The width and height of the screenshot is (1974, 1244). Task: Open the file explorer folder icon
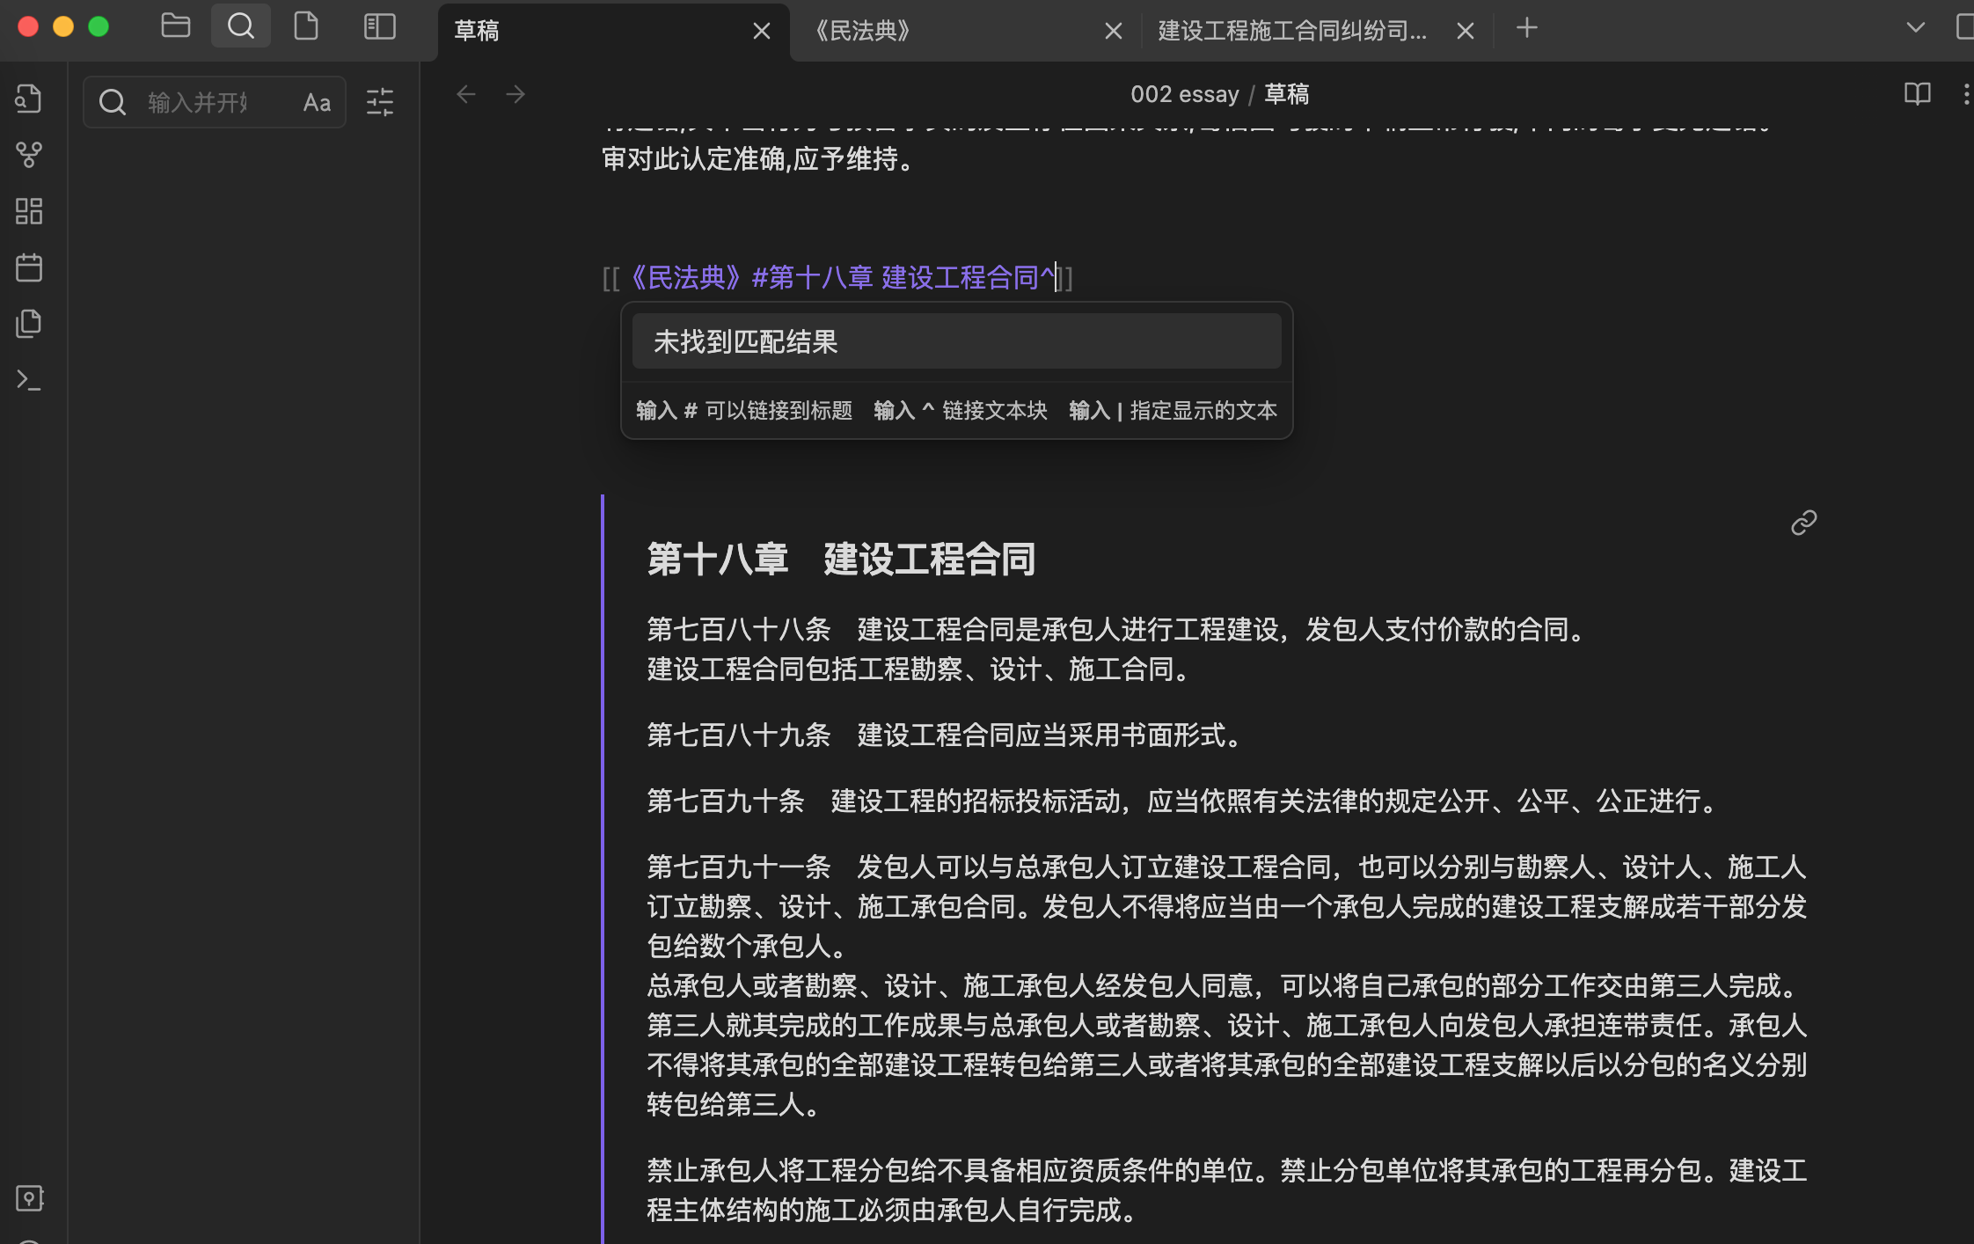click(176, 26)
